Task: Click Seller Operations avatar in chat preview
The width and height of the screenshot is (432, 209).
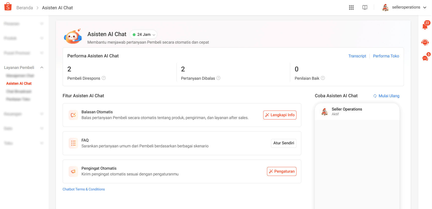Action: pyautogui.click(x=325, y=112)
